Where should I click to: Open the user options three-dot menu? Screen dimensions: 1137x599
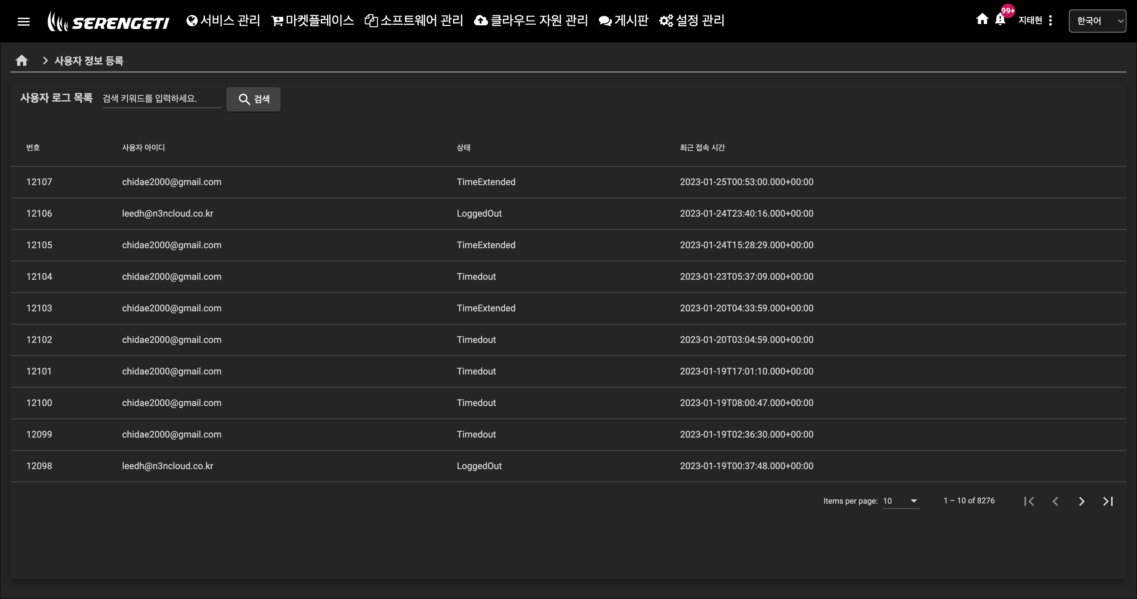[x=1050, y=20]
